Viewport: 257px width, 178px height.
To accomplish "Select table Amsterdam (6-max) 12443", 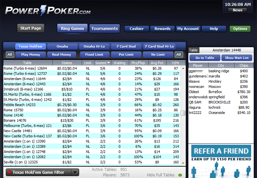I will coord(92,84).
